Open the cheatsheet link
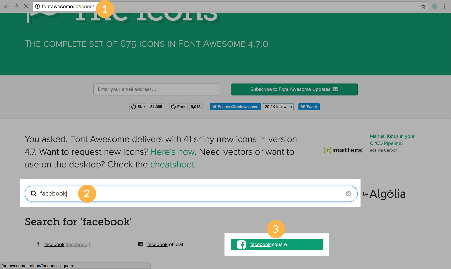451x269 pixels. pos(172,164)
